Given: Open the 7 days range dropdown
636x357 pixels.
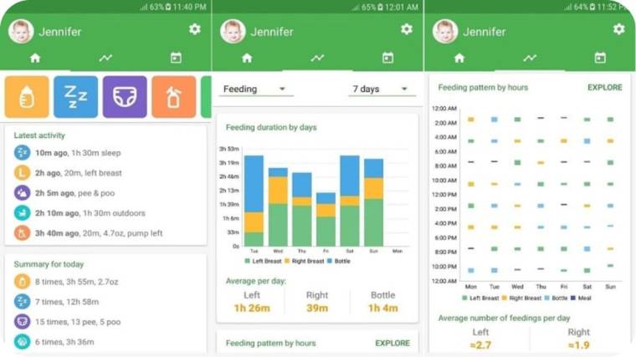Looking at the screenshot, I should coord(381,89).
